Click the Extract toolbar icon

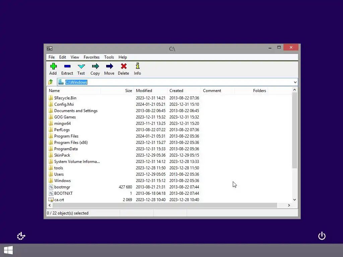pyautogui.click(x=67, y=66)
